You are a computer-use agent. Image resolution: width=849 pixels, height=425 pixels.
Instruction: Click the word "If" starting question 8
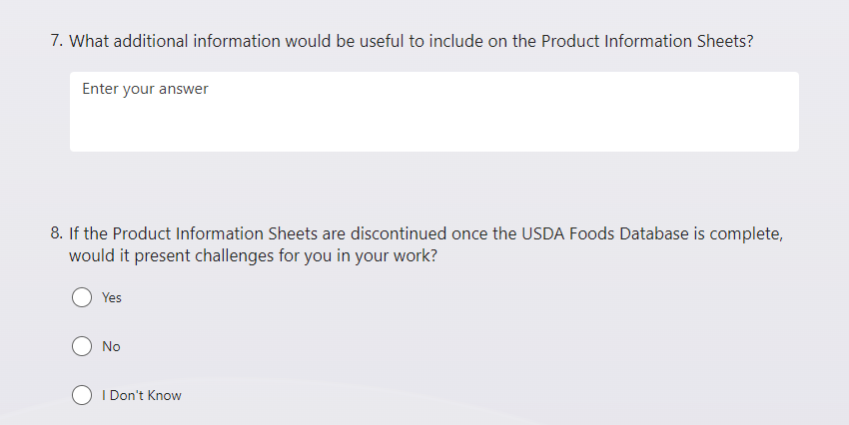(74, 234)
